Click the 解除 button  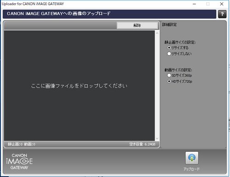(137, 25)
